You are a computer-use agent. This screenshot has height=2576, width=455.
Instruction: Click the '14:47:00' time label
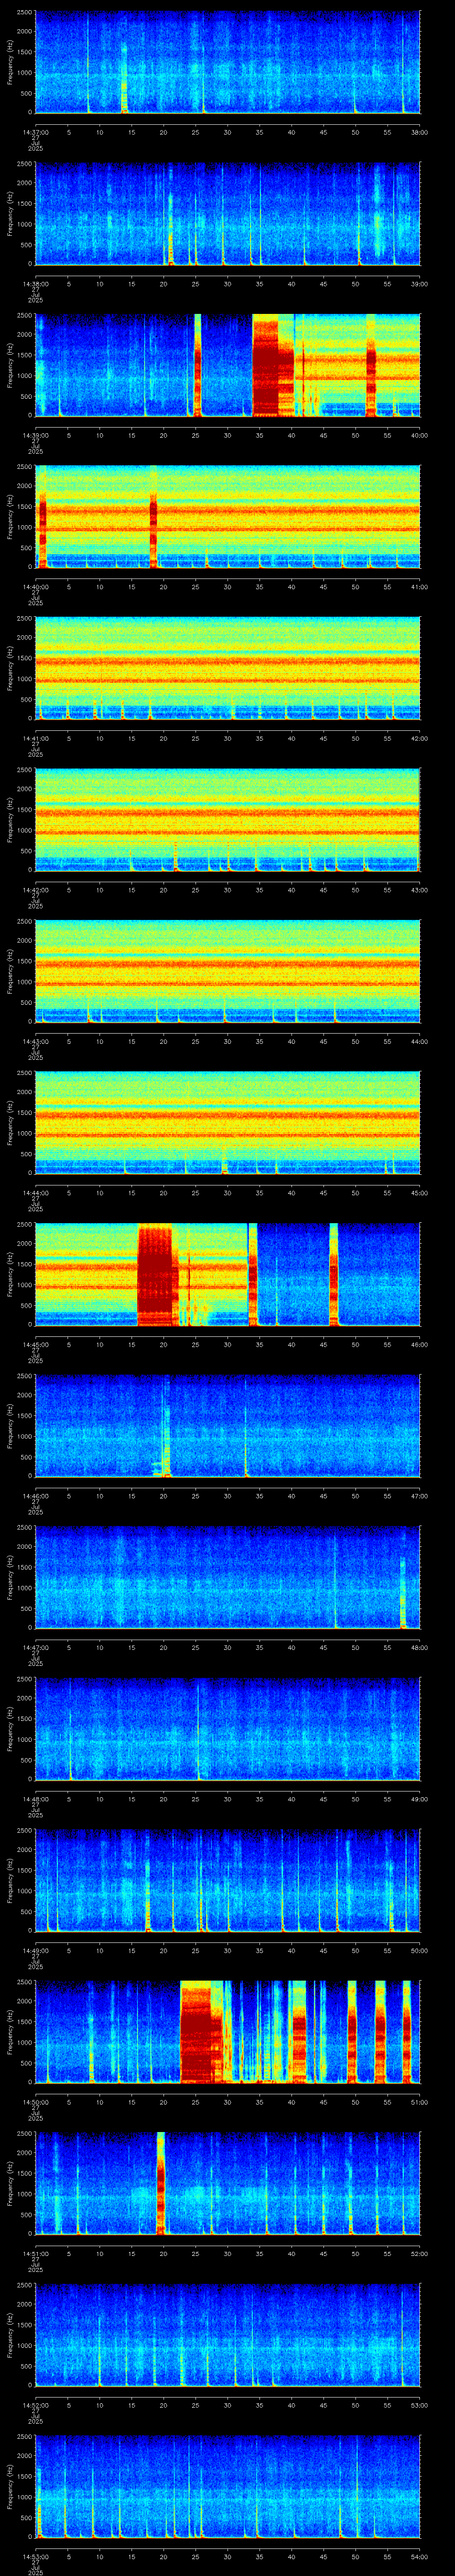coord(35,1647)
